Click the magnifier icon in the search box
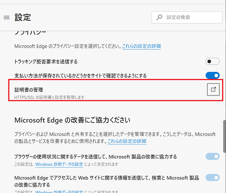This screenshot has width=226, height=193. [x=159, y=17]
